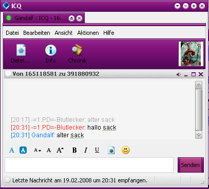Open the Ansicht menu
This screenshot has height=189, width=209.
coord(64,33)
